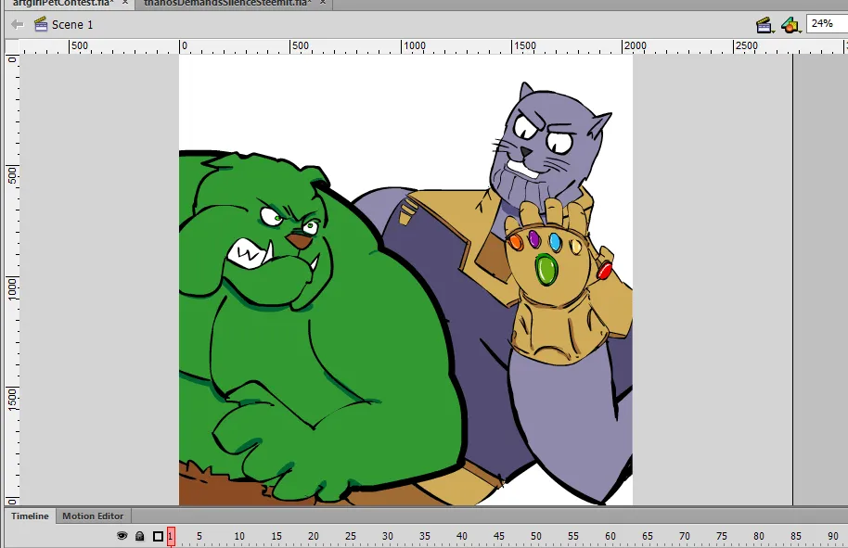Click the green gem on the gauntlet
The width and height of the screenshot is (848, 548).
click(x=546, y=270)
